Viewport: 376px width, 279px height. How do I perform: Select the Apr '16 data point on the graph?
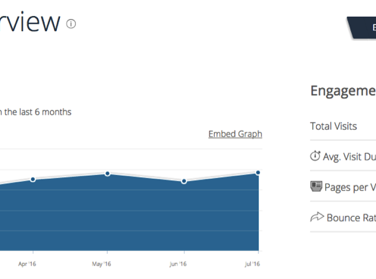(33, 180)
